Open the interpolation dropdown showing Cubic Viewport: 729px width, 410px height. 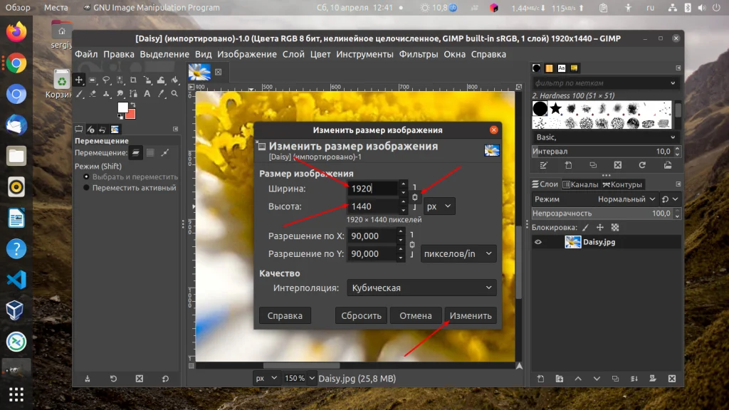coord(421,288)
